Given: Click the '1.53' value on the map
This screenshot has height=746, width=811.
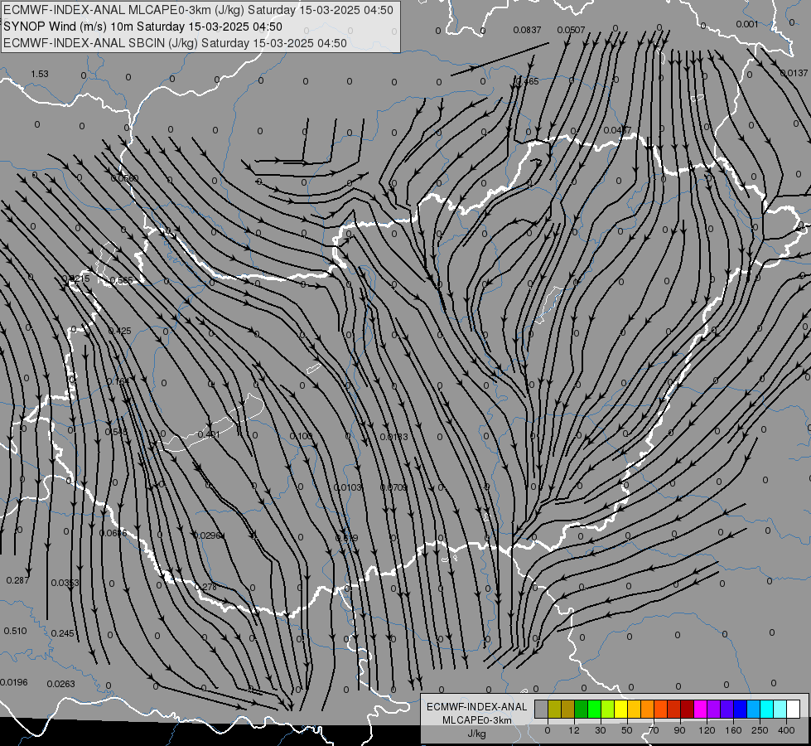Looking at the screenshot, I should click(x=40, y=74).
